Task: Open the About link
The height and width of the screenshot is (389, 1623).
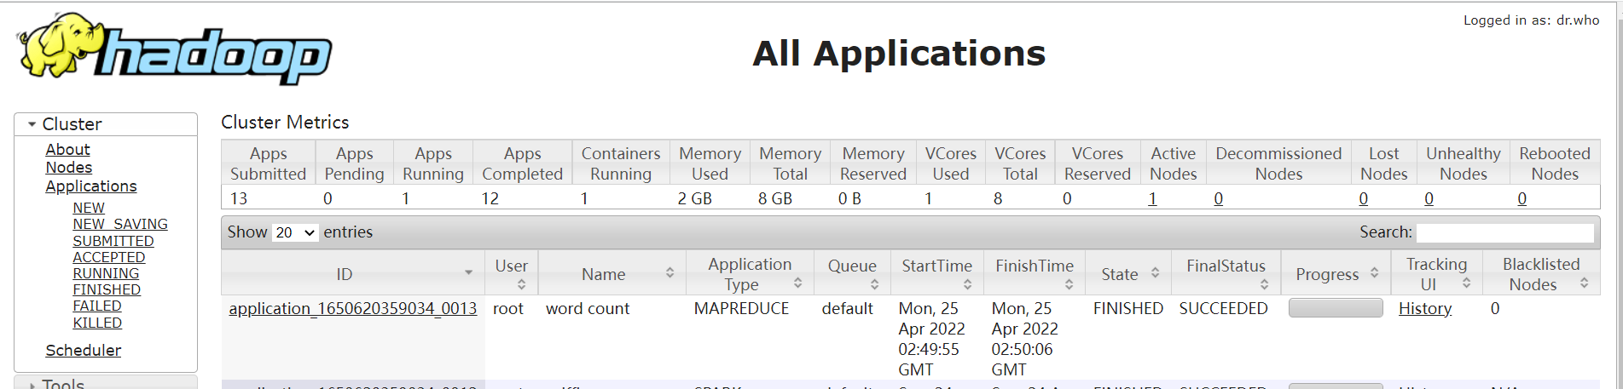Action: tap(67, 149)
